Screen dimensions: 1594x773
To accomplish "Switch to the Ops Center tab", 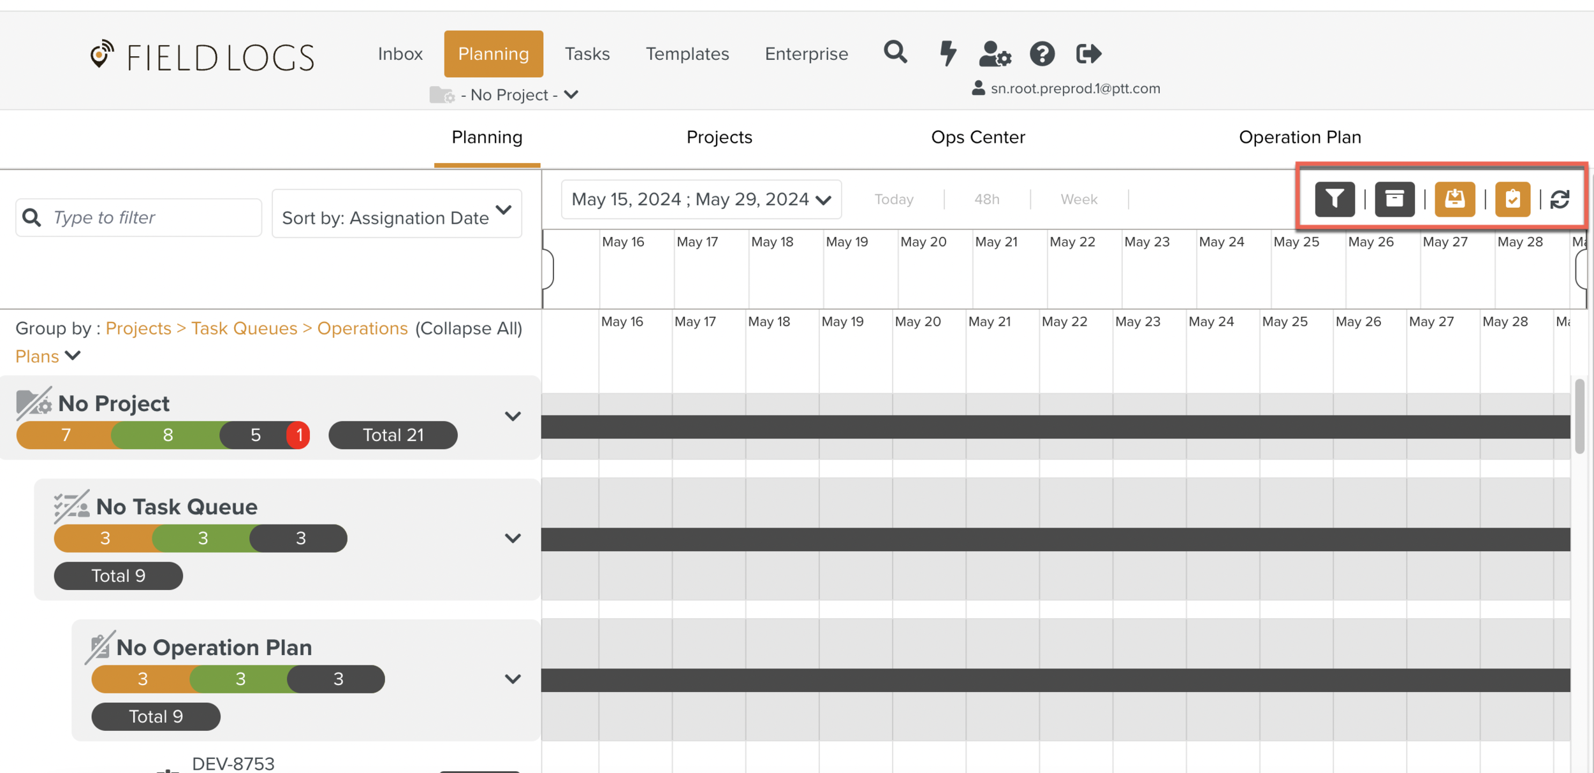I will (977, 137).
